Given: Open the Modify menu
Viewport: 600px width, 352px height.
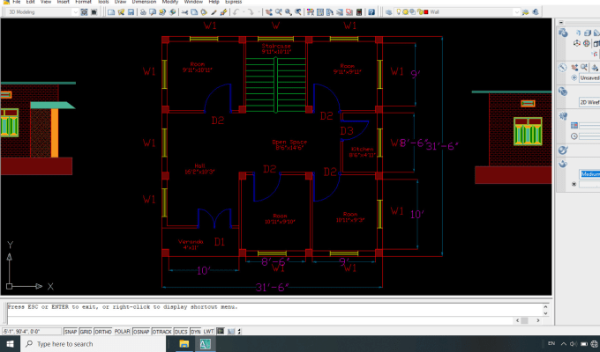Looking at the screenshot, I should [170, 2].
